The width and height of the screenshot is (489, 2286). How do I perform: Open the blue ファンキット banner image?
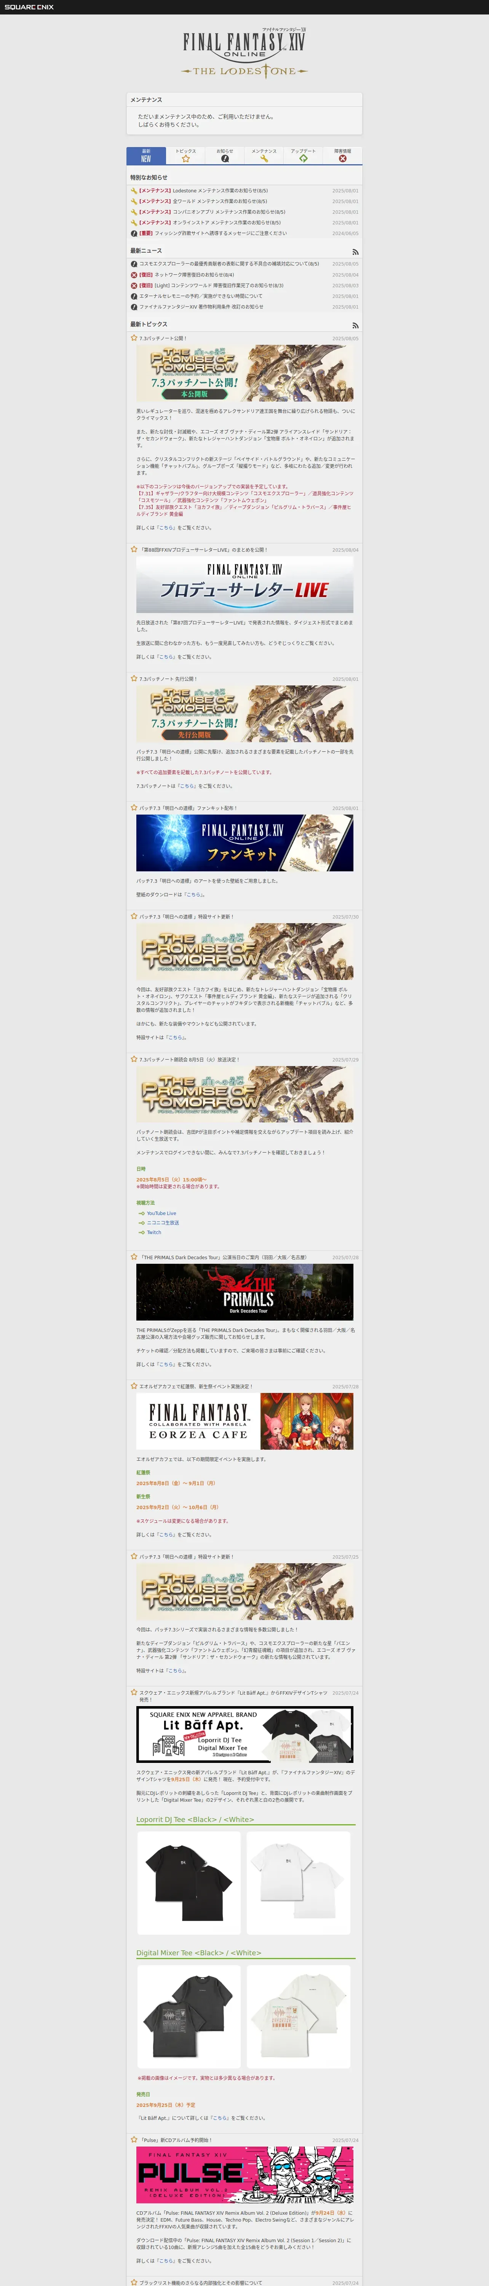pyautogui.click(x=245, y=843)
